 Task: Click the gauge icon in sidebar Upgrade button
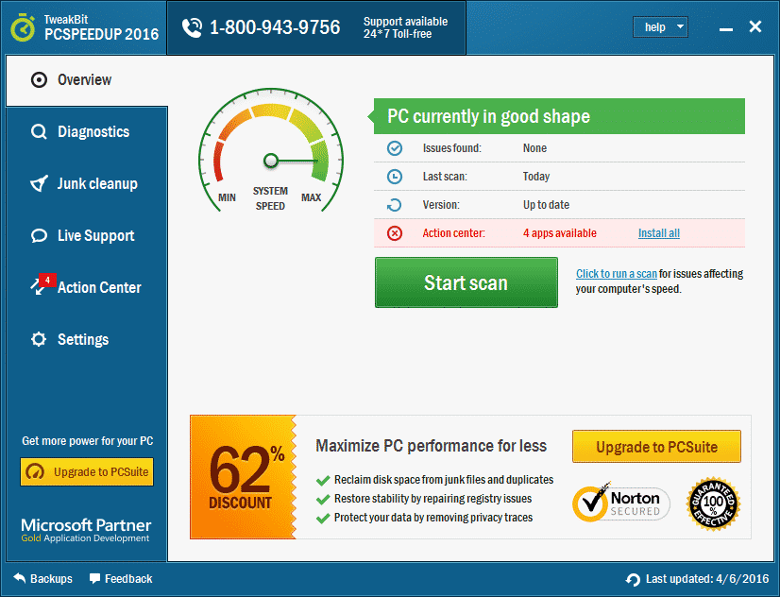click(x=35, y=471)
